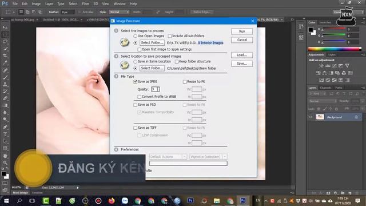This screenshot has height=206, width=366.
Task: Select the Eyedropper tool
Action: [5, 62]
